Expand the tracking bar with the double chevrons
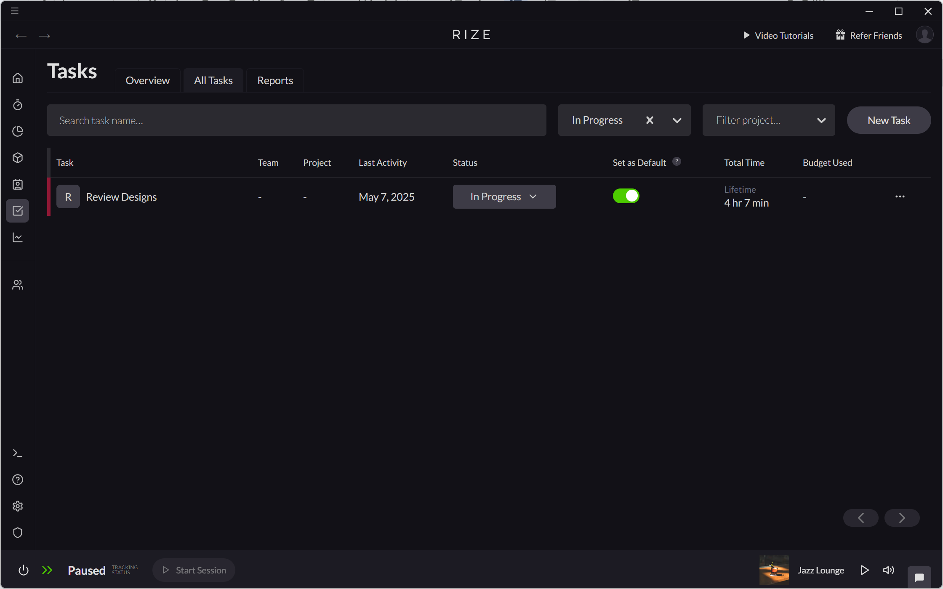 47,570
